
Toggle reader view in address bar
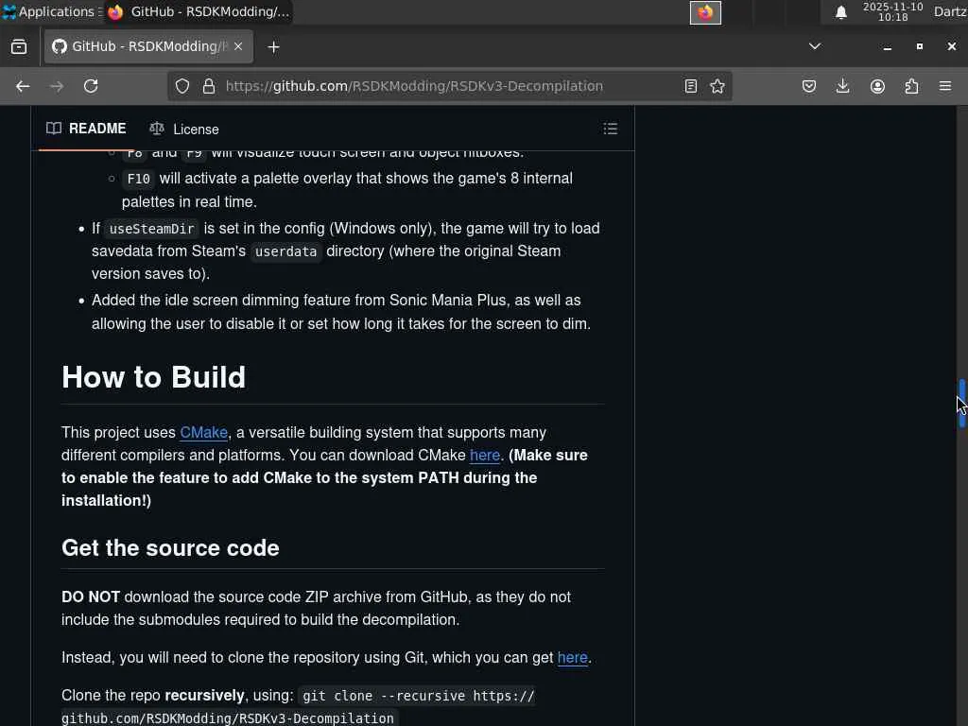tap(691, 86)
